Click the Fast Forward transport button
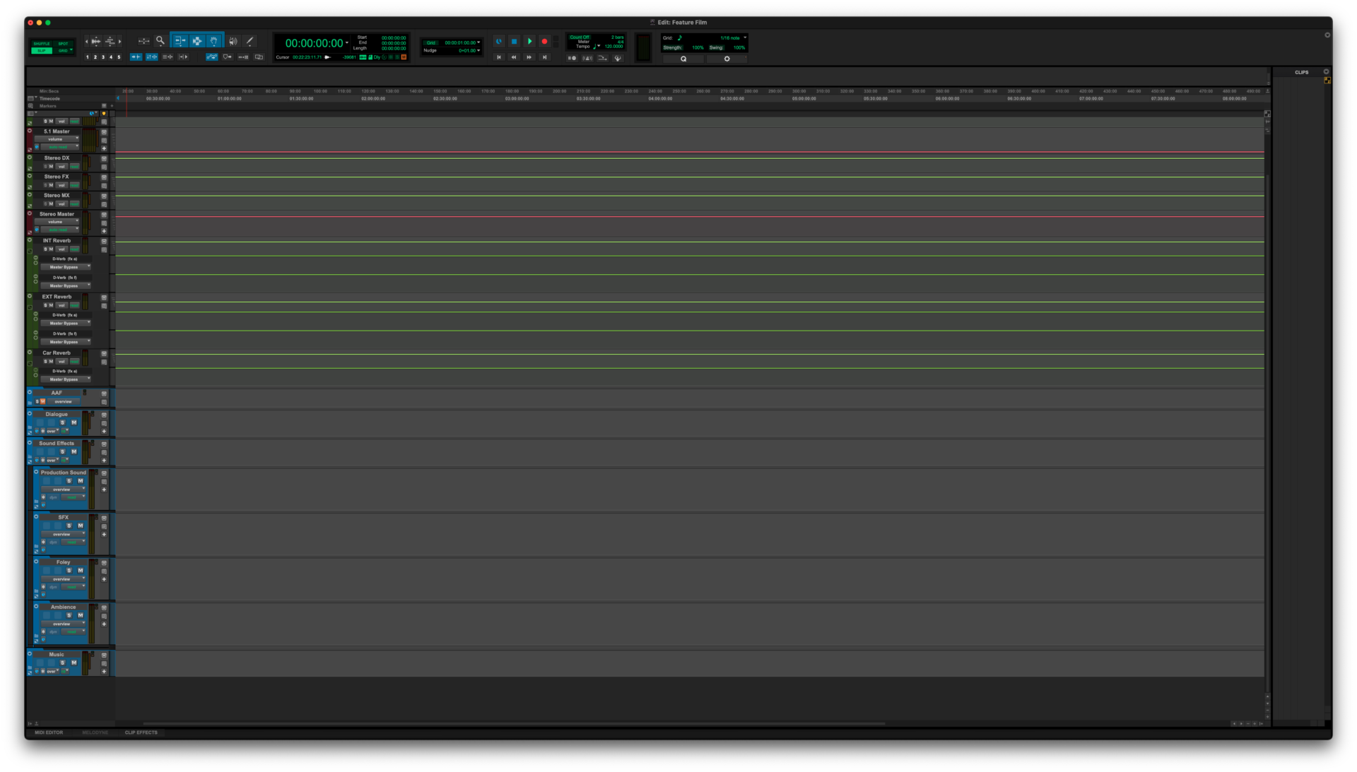Viewport: 1357px width, 772px height. [529, 57]
